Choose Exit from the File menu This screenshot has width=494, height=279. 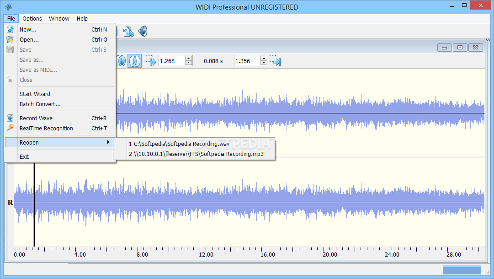pos(60,157)
